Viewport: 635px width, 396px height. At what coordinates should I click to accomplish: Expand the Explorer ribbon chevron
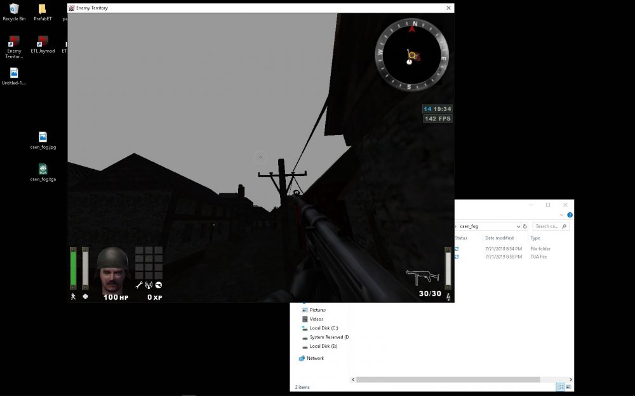[561, 215]
